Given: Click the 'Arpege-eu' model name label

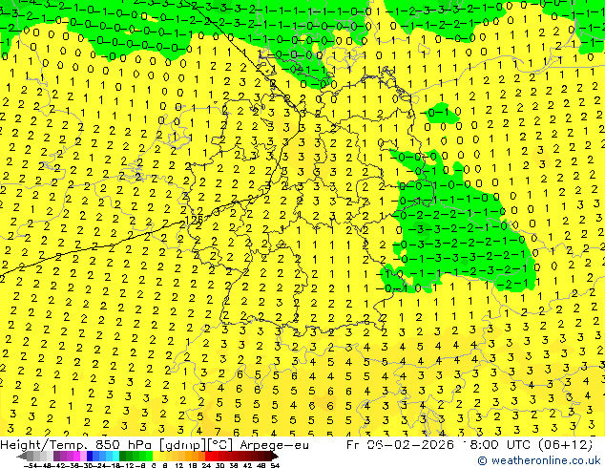Looking at the screenshot, I should click(274, 445).
